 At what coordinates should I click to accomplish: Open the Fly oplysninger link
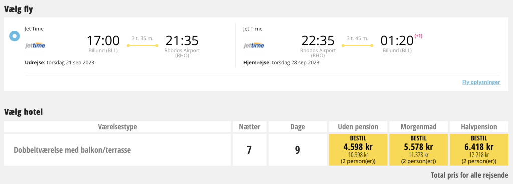[481, 82]
